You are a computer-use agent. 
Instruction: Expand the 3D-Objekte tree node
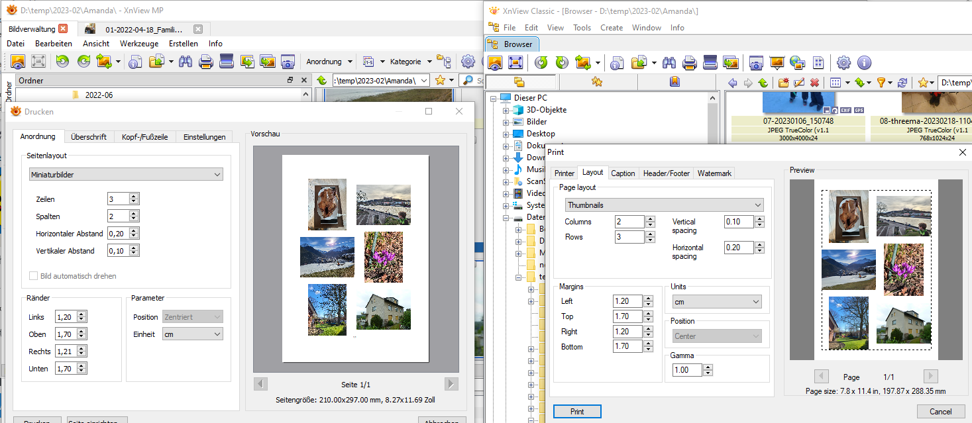point(506,110)
